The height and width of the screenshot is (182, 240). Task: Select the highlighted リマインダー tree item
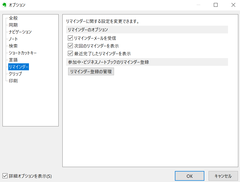pos(18,67)
